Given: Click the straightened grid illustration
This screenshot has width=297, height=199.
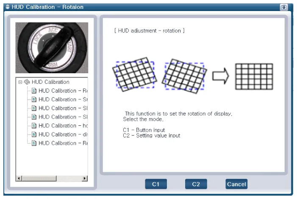Looking at the screenshot, I should pyautogui.click(x=254, y=76).
